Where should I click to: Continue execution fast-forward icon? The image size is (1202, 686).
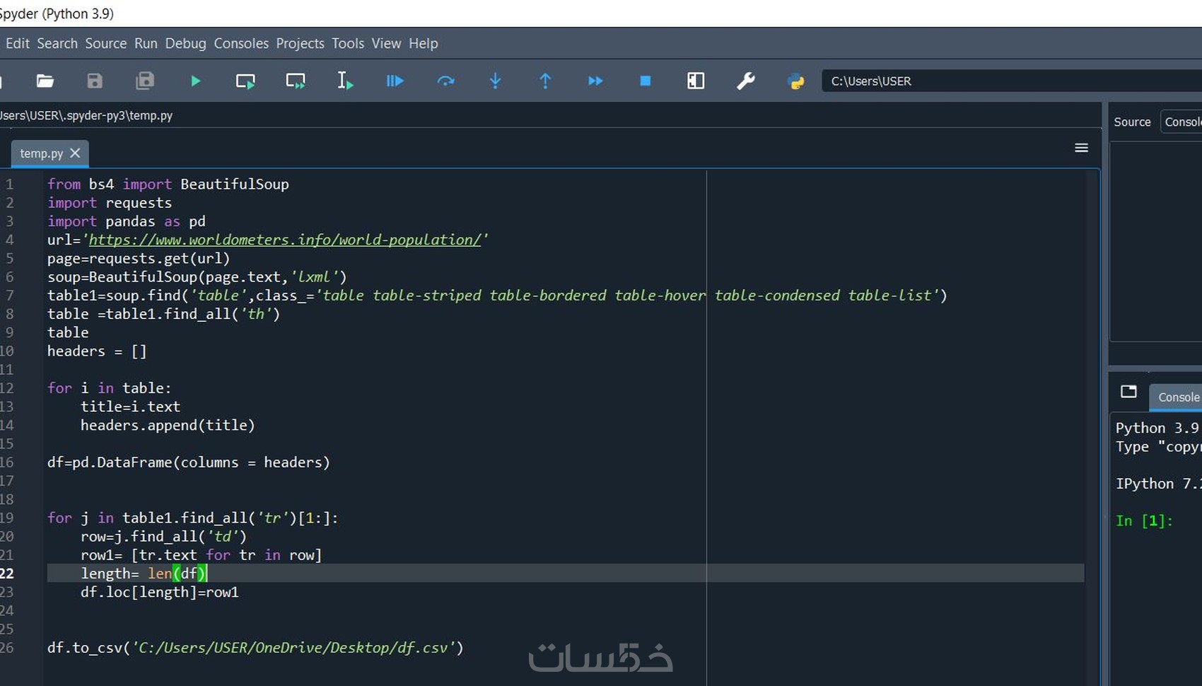point(595,81)
